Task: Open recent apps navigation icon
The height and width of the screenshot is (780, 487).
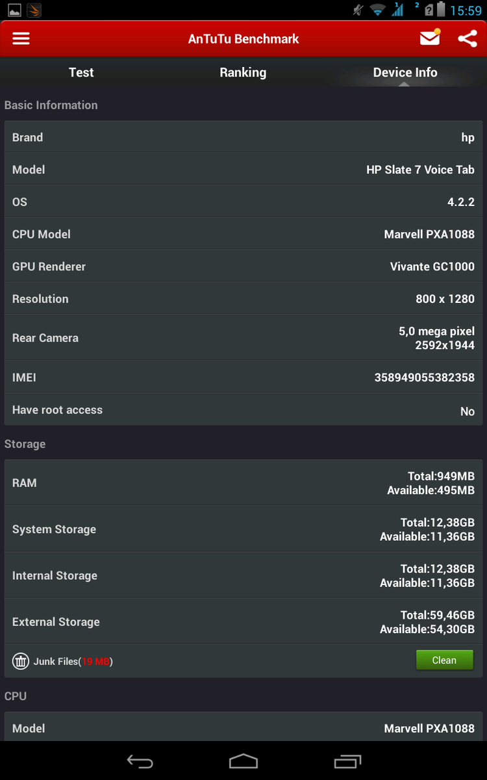Action: point(347,761)
